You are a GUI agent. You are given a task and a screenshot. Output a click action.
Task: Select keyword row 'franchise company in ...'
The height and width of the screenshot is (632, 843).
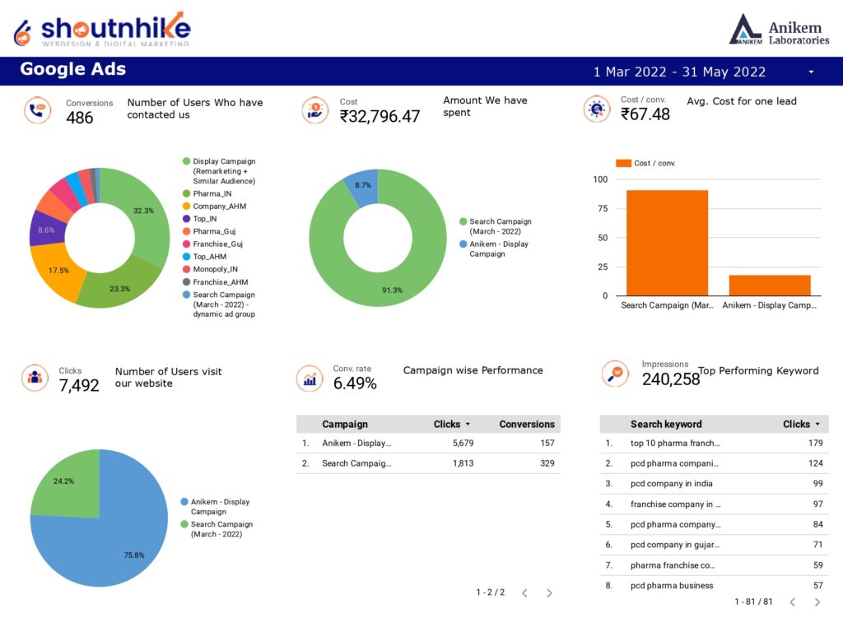tap(714, 504)
